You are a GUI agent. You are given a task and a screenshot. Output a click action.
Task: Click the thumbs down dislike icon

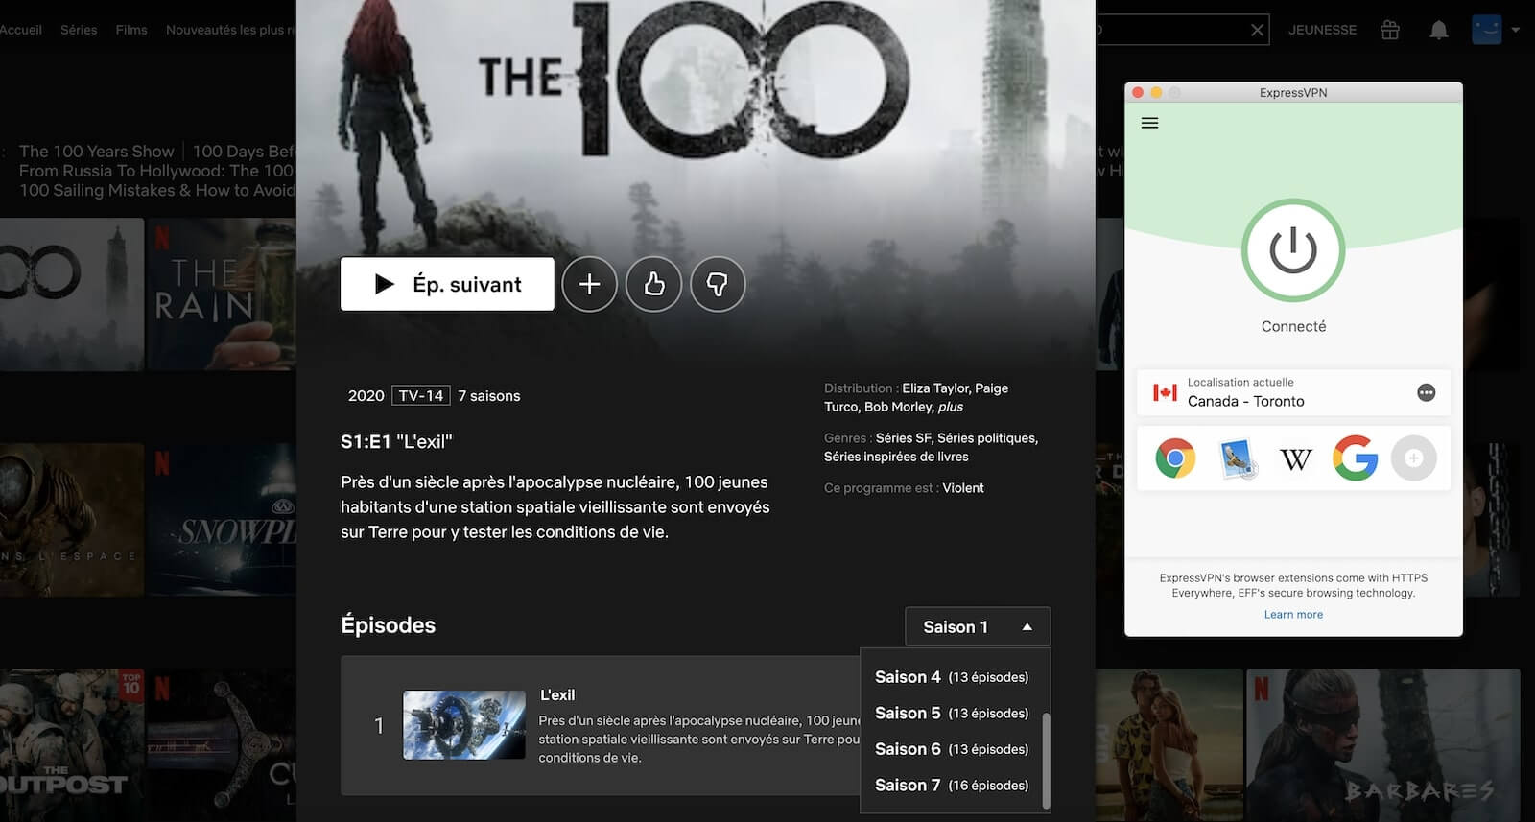coord(718,284)
